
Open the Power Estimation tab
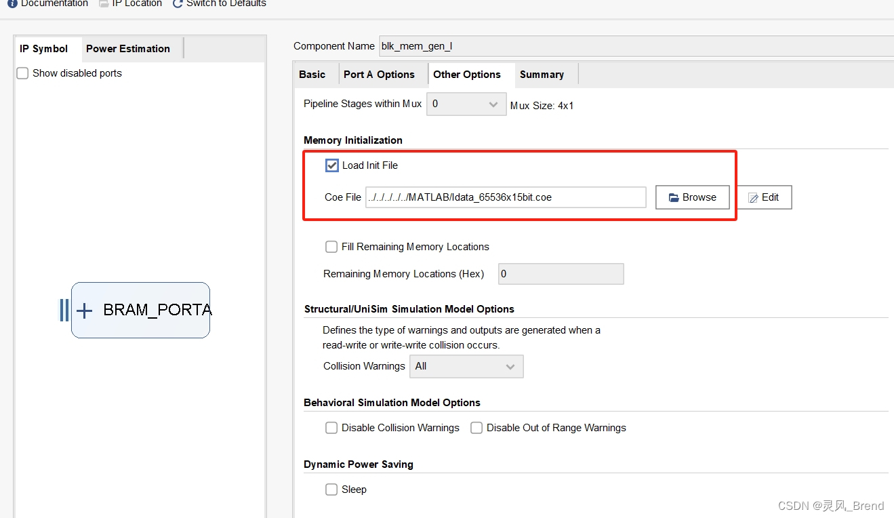tap(128, 49)
